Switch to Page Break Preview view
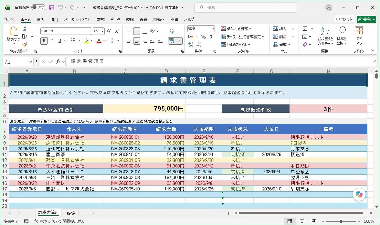The width and height of the screenshot is (380, 225). pos(314,221)
